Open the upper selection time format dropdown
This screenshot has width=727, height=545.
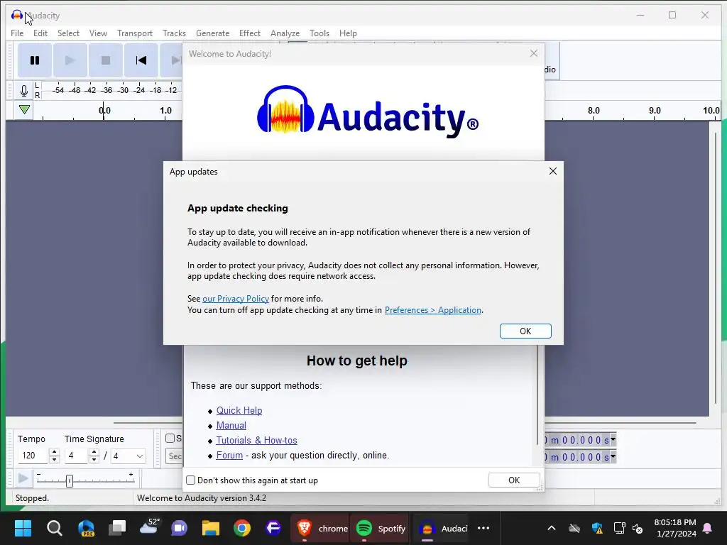(613, 439)
